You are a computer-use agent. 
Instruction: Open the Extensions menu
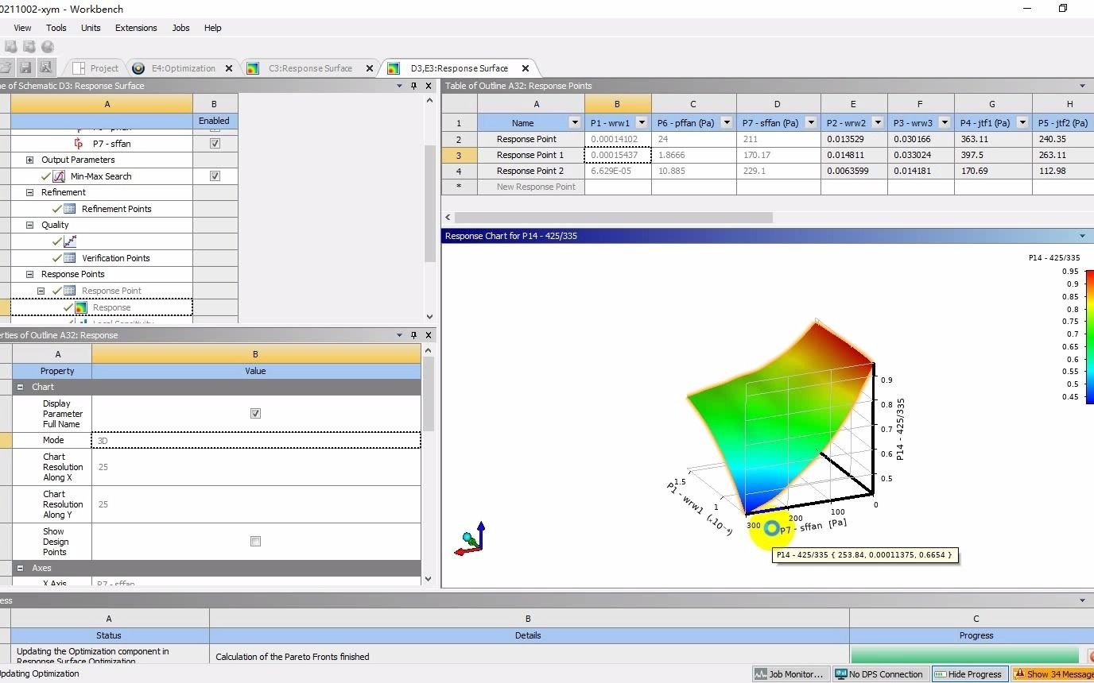(x=136, y=28)
